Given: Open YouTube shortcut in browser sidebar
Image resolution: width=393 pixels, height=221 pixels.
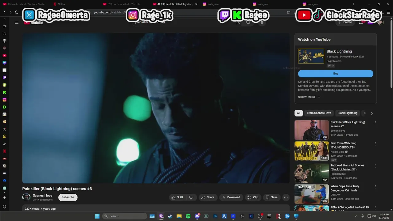Looking at the screenshot, I should pos(4,56).
